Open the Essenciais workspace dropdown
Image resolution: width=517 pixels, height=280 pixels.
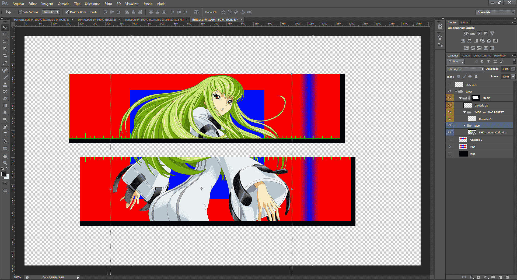pyautogui.click(x=495, y=12)
